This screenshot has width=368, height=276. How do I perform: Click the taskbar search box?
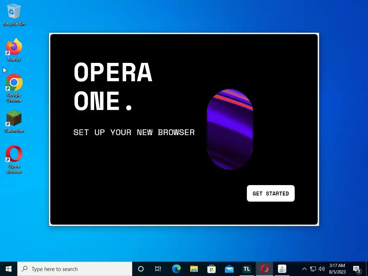(x=75, y=269)
